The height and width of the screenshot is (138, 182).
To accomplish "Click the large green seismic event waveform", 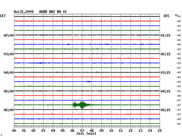I will coord(82,105).
